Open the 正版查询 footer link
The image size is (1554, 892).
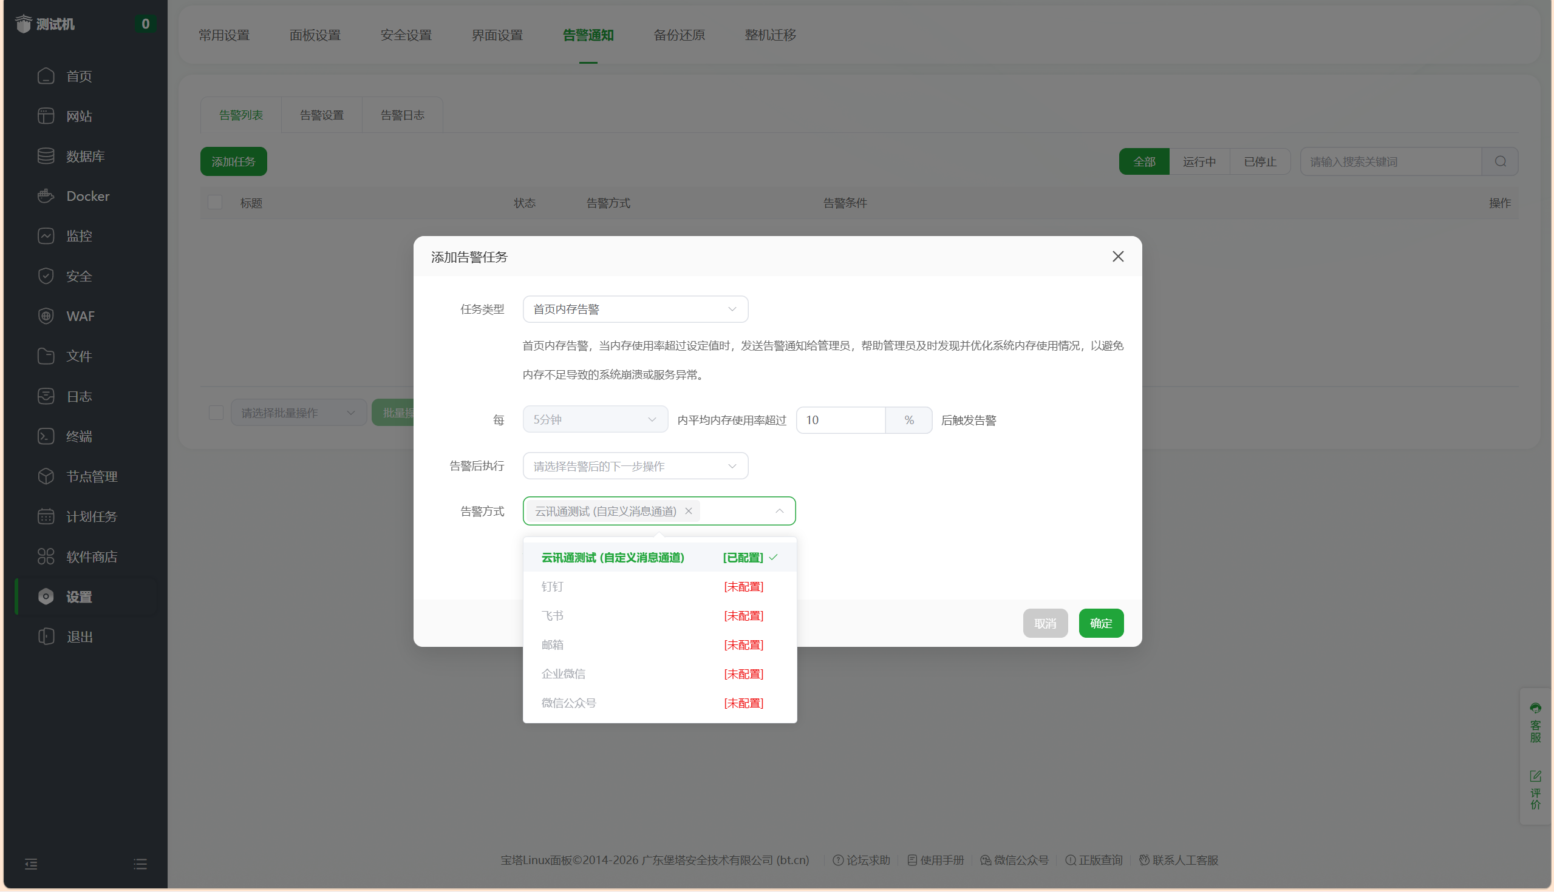[1094, 860]
